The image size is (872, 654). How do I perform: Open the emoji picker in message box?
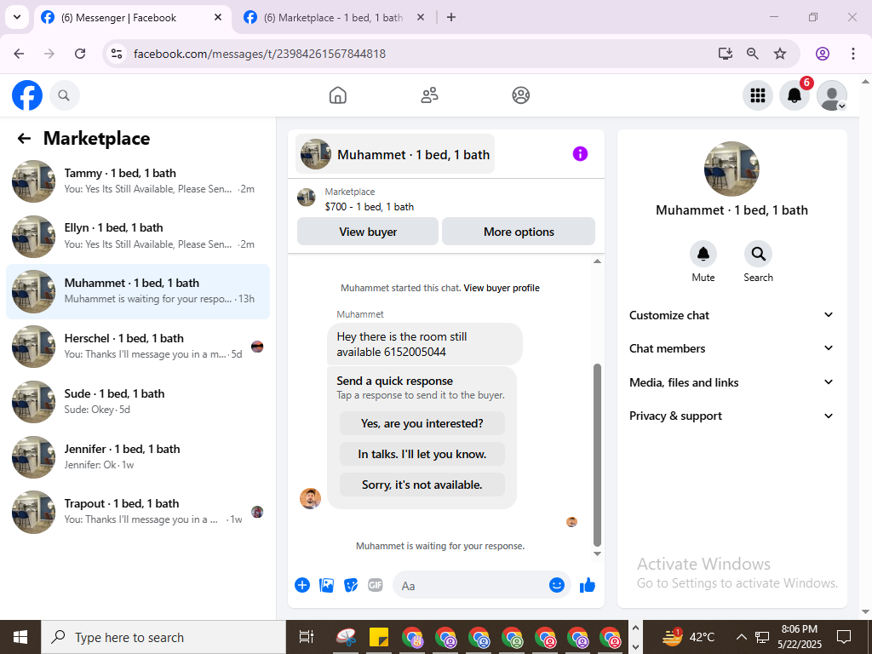coord(557,585)
